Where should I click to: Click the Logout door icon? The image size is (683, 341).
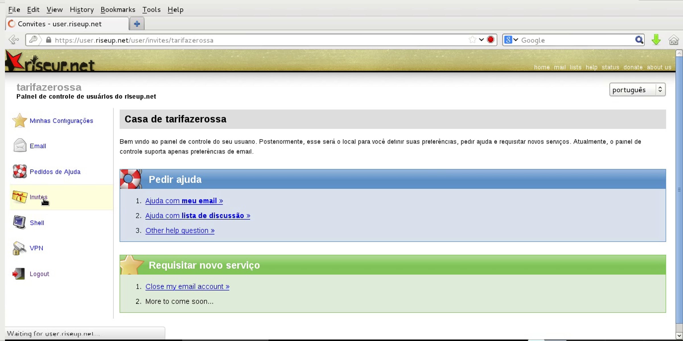[18, 274]
